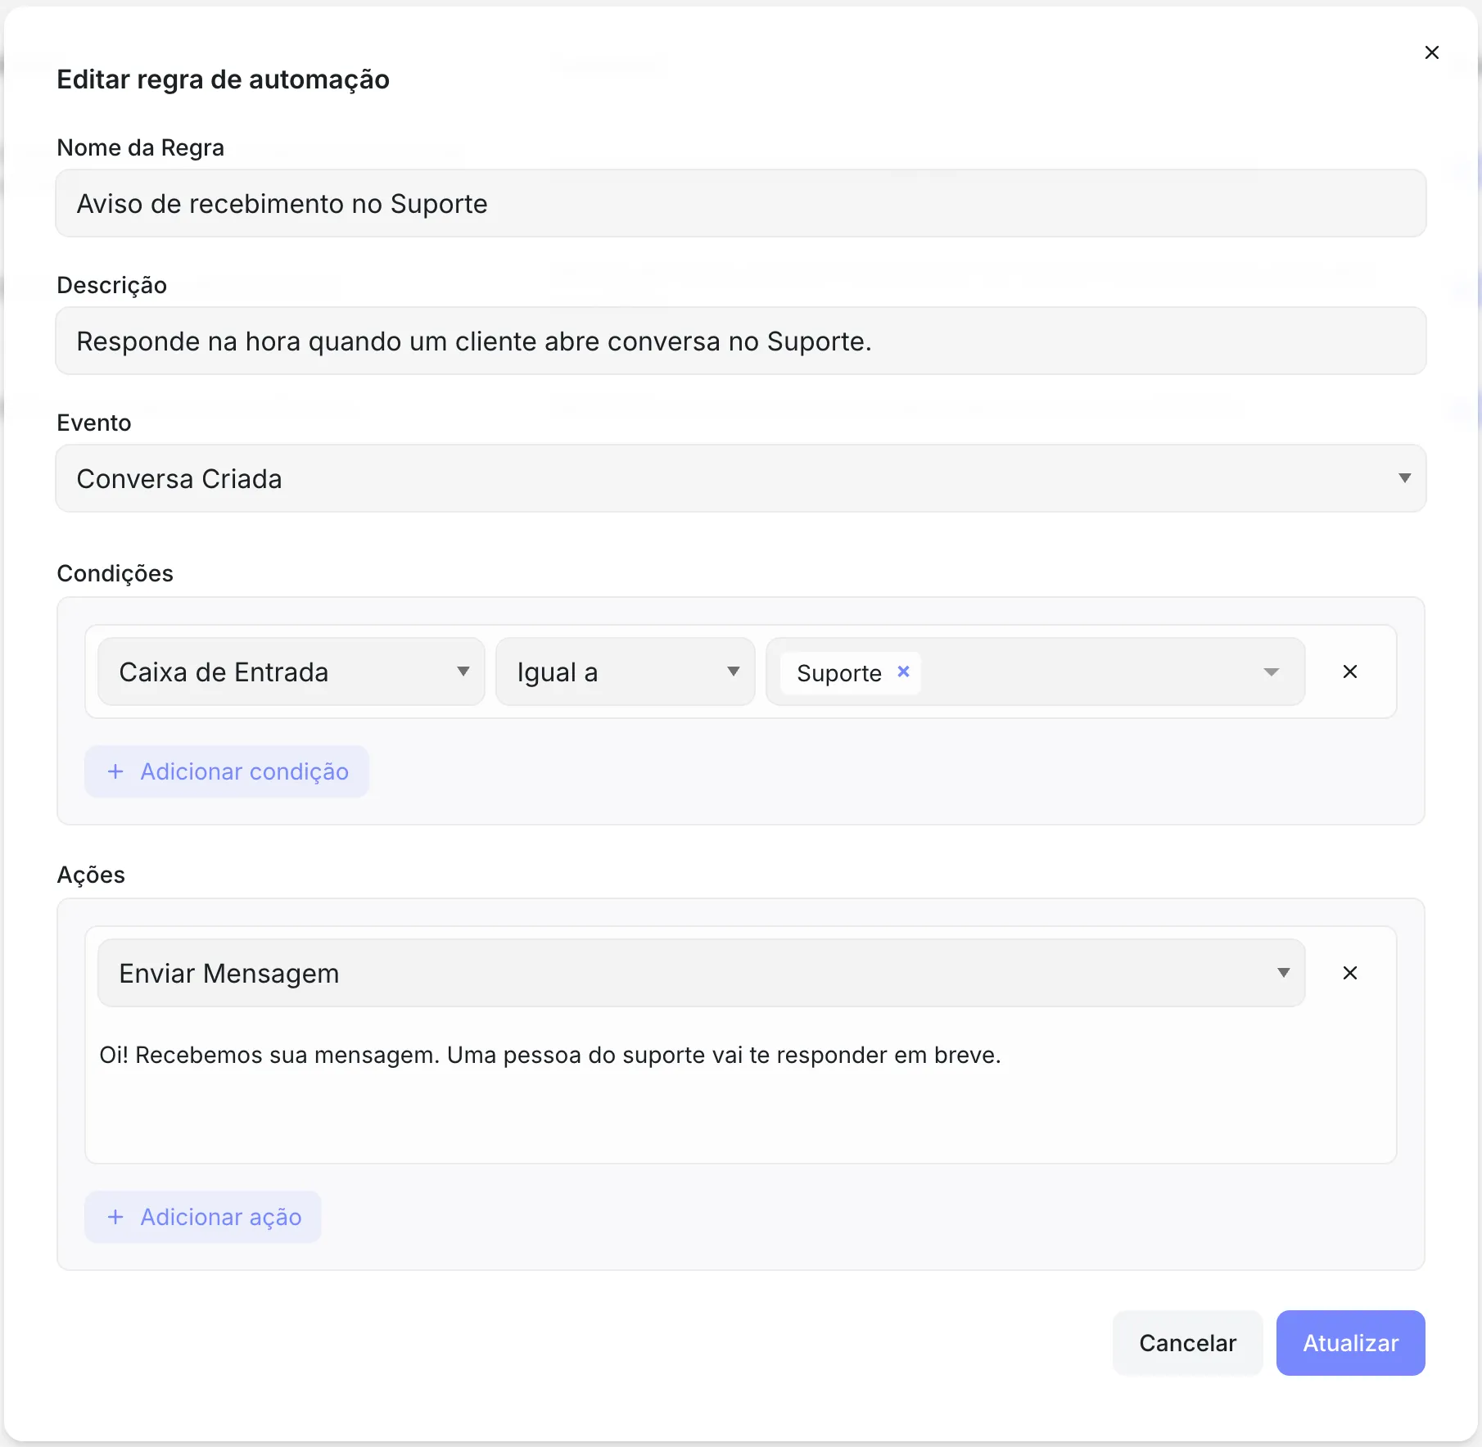Click the plus icon beside Adicionar condição
This screenshot has height=1447, width=1482.
(x=115, y=771)
